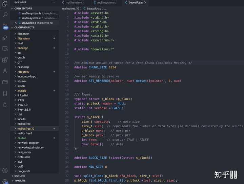The image size is (244, 184).
Task: Click MIN_SIZE define in the code
Action: (96, 167)
